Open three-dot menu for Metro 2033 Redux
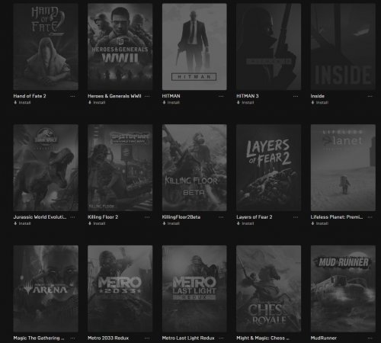381x343 pixels. (x=147, y=338)
